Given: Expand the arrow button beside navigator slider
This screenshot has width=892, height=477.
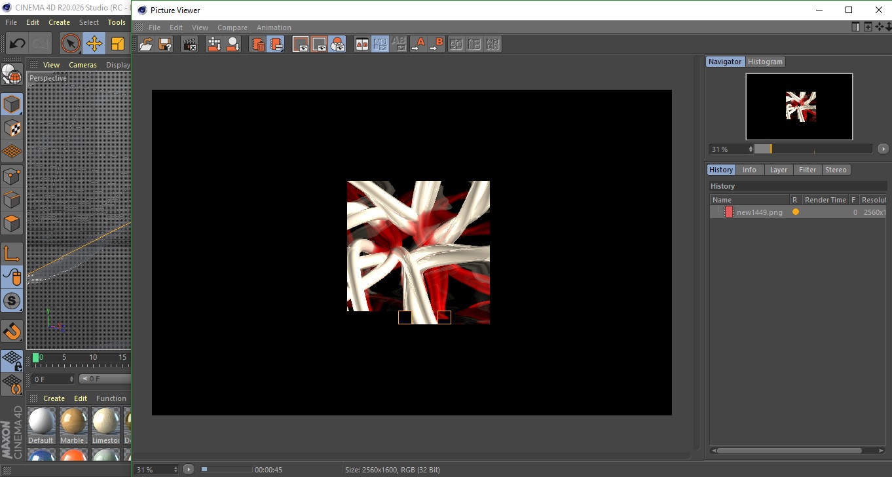Looking at the screenshot, I should (x=883, y=149).
